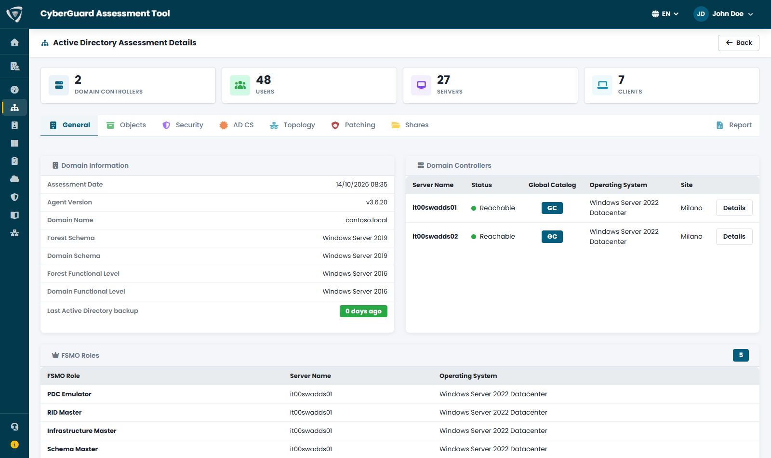Click GC badge for it00swadds02
This screenshot has width=771, height=458.
552,237
